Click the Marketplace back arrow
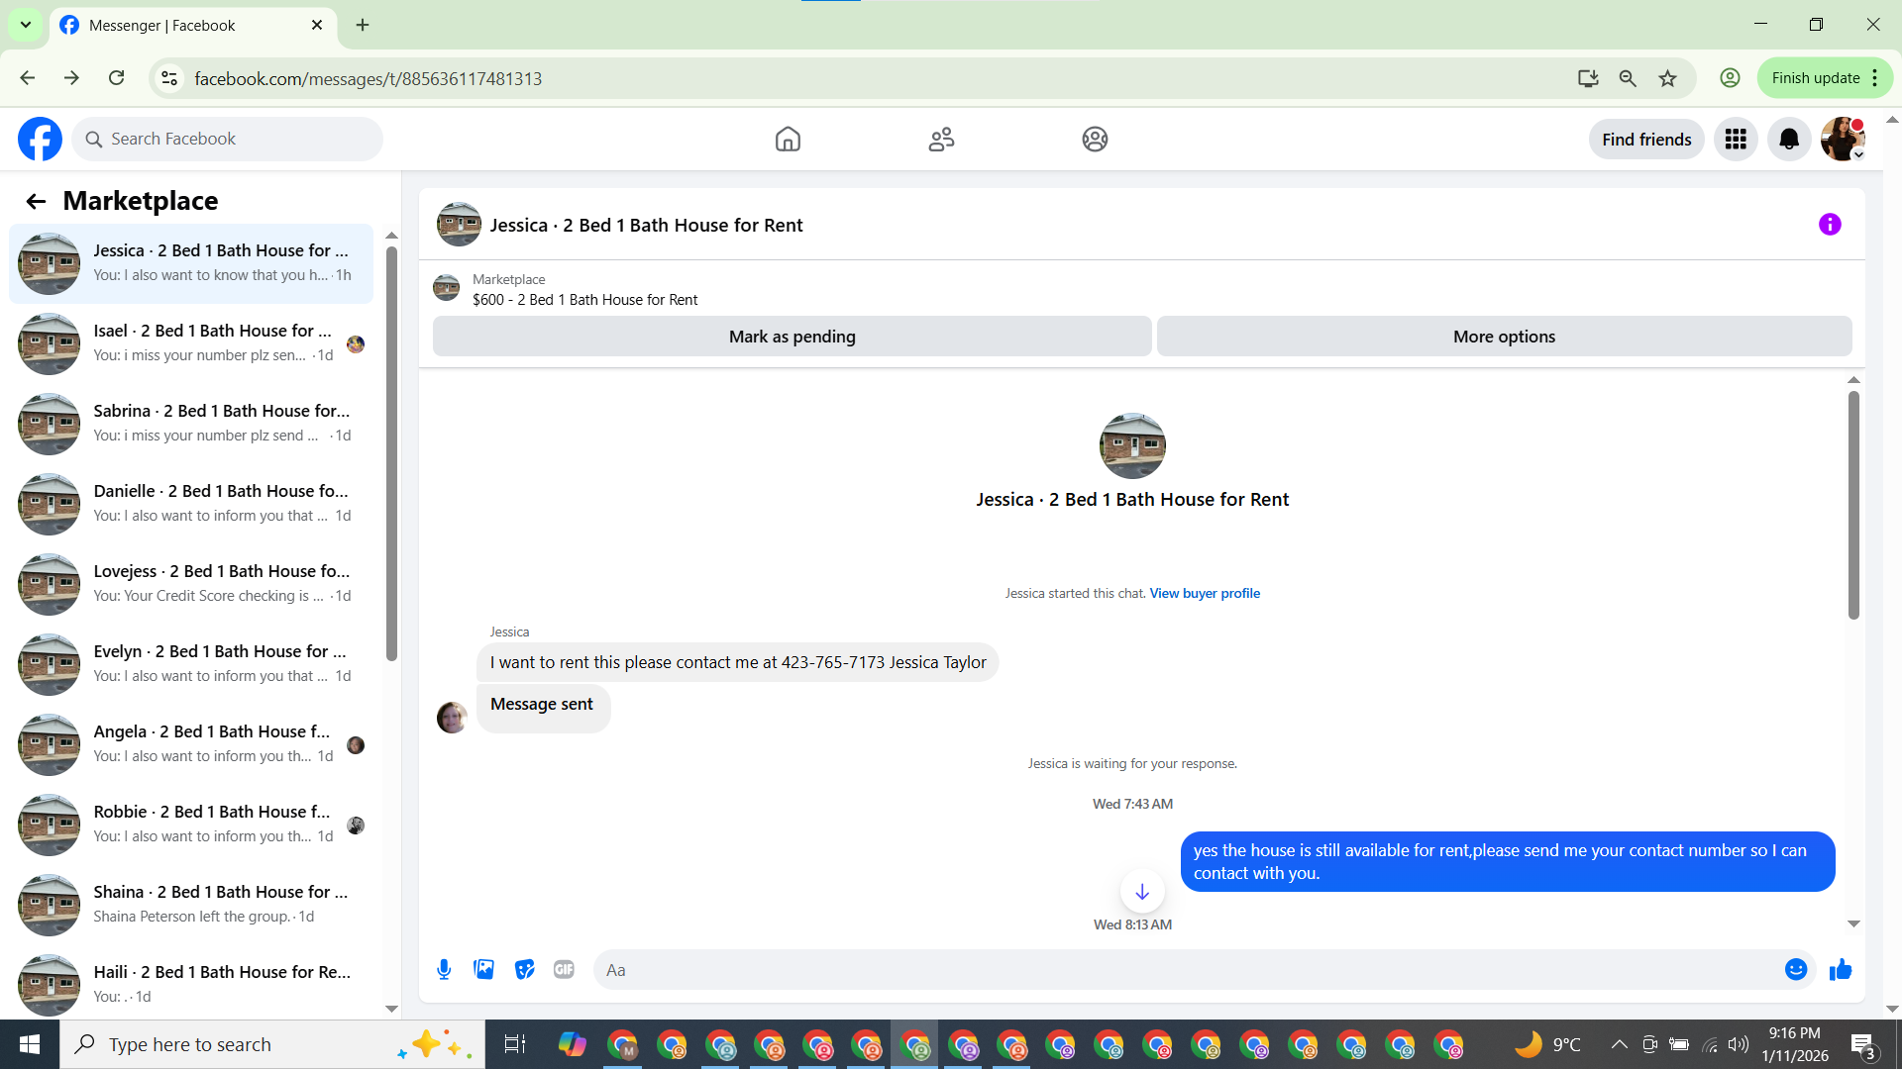Viewport: 1902px width, 1069px height. click(x=36, y=202)
